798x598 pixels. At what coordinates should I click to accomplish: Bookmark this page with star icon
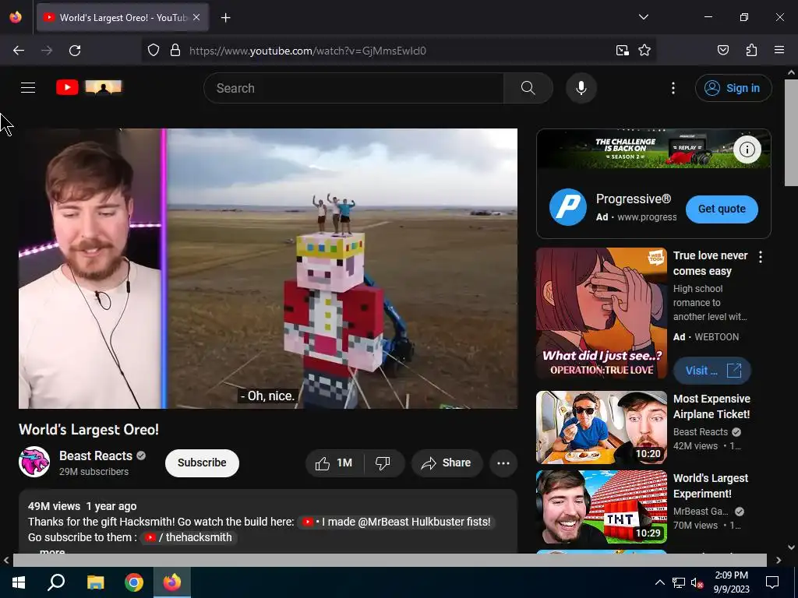[x=644, y=51]
